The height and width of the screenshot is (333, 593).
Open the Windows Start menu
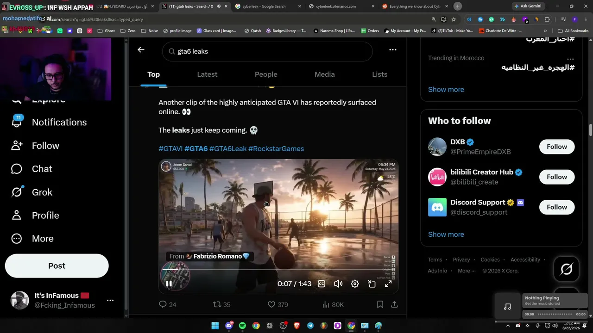click(215, 326)
